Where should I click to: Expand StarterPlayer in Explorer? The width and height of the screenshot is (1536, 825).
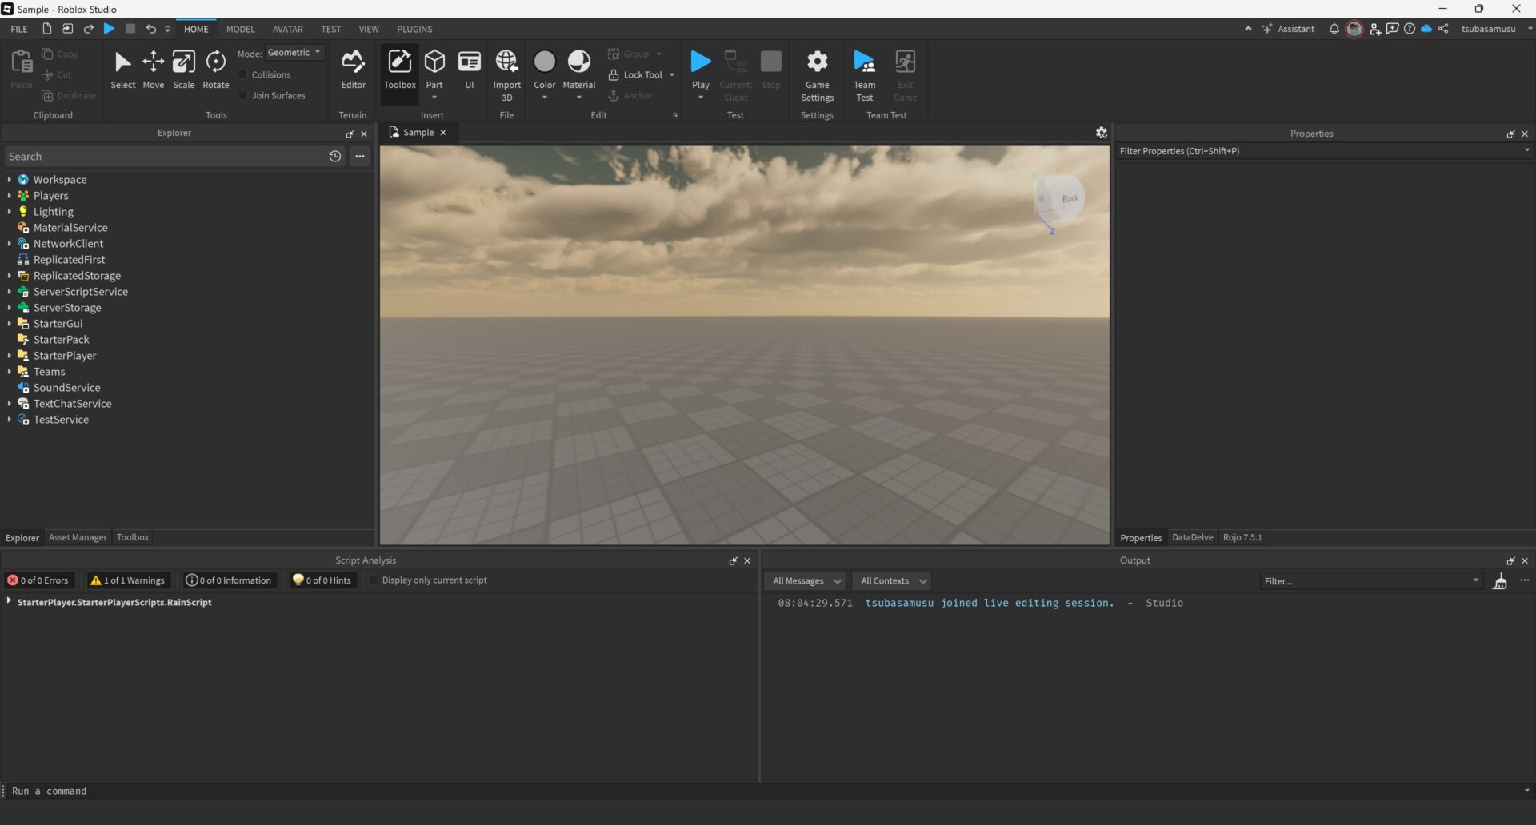point(9,356)
